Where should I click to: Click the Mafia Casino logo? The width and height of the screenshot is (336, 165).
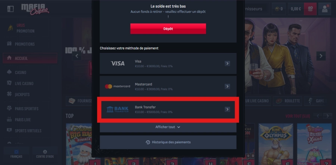click(35, 9)
